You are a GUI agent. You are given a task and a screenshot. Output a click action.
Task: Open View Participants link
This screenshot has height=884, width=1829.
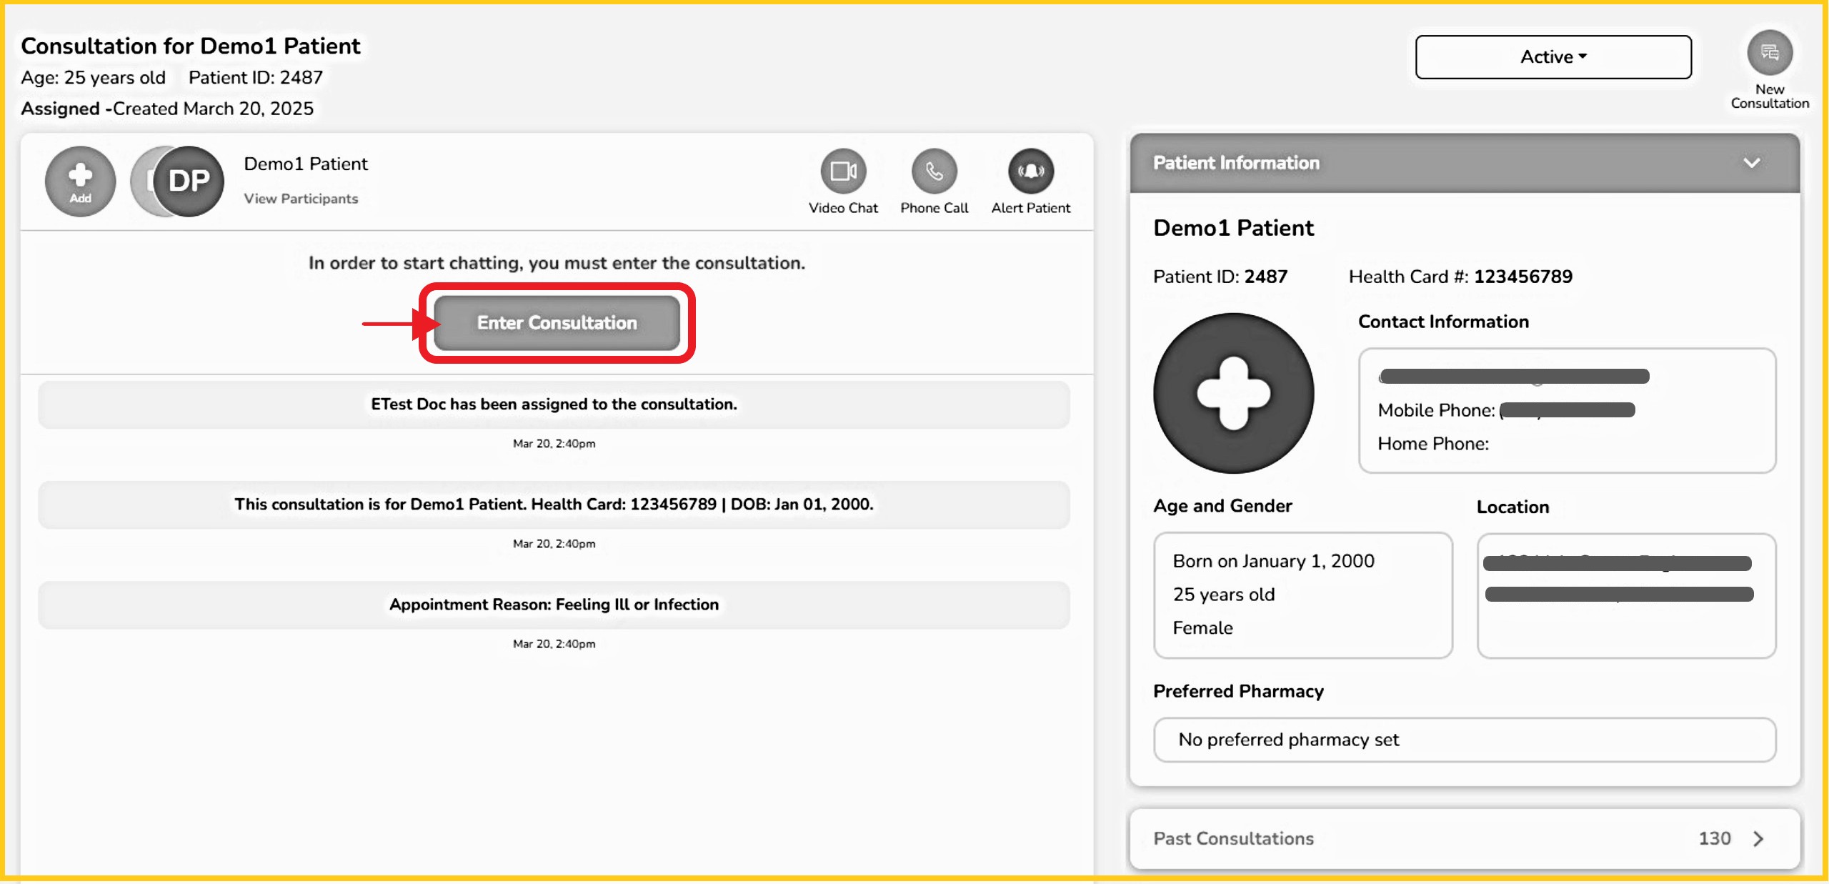tap(301, 199)
